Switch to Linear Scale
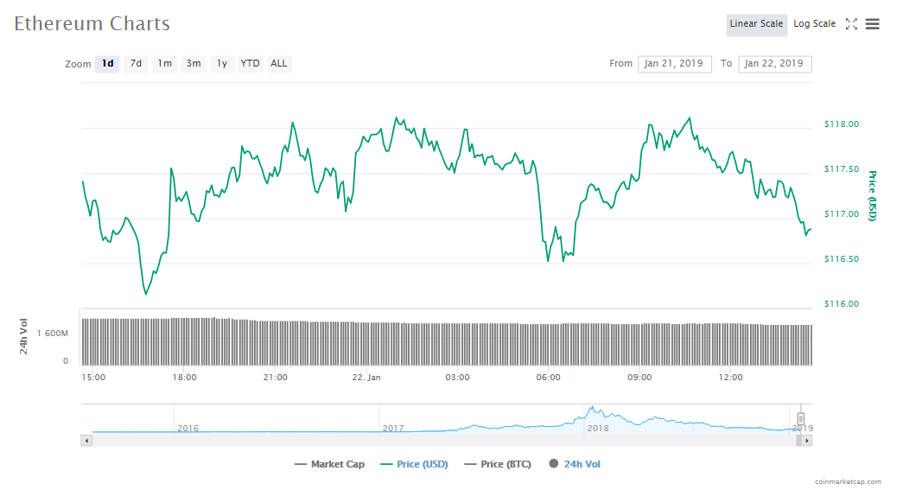Image resolution: width=903 pixels, height=496 pixels. 756,24
